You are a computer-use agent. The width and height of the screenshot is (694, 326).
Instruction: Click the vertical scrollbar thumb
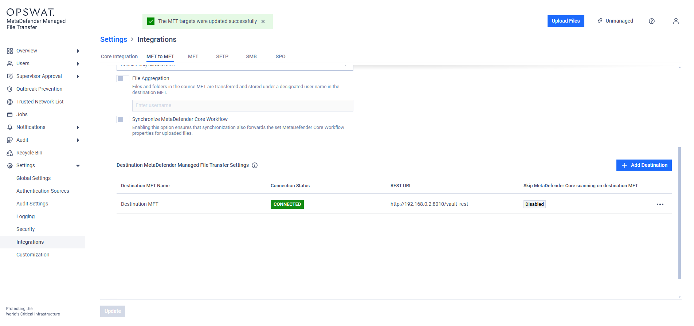point(679,213)
